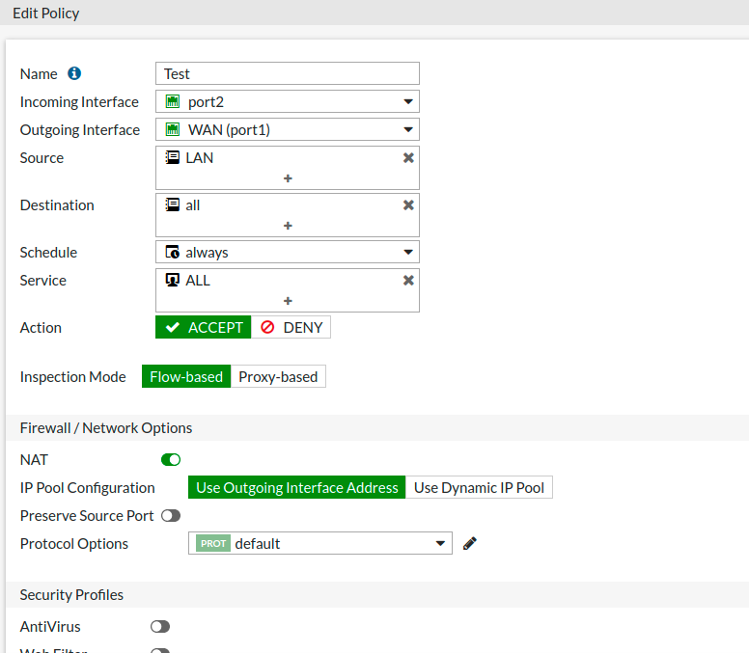Remove LAN from the Source field
Screen dimensions: 749x653
tap(408, 158)
